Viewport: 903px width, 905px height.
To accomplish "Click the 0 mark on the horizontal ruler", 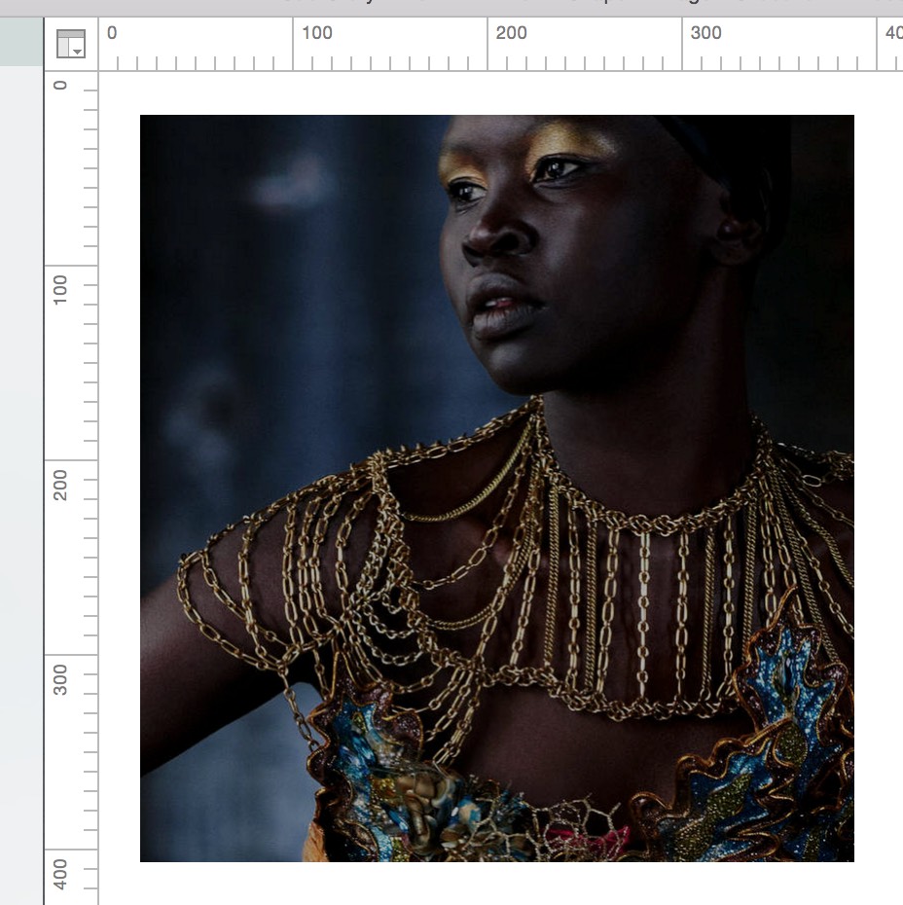I will pos(111,33).
